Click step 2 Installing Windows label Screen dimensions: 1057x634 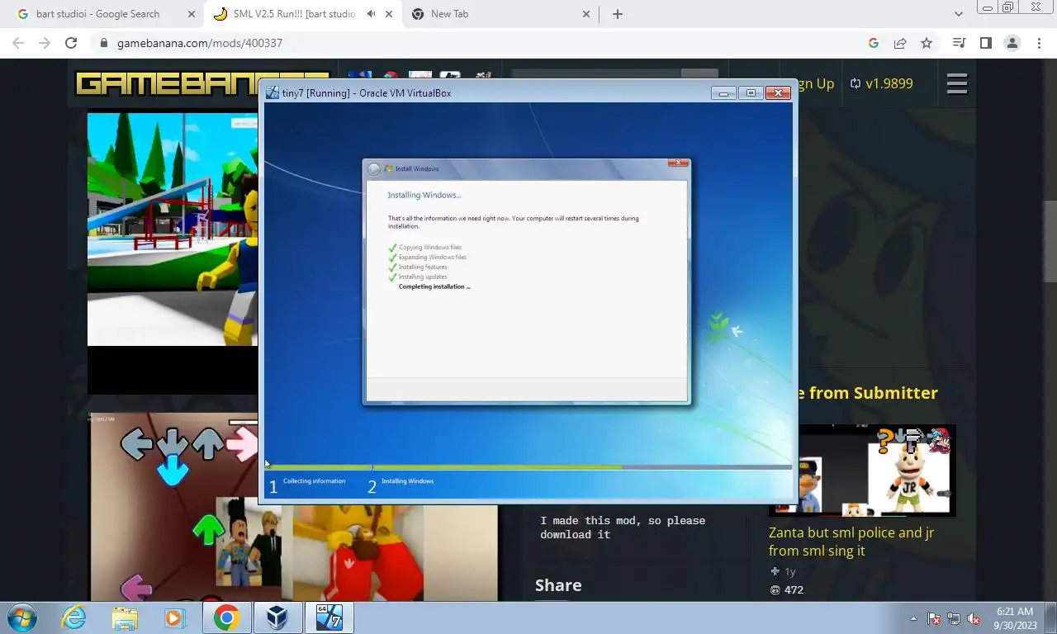coord(407,481)
